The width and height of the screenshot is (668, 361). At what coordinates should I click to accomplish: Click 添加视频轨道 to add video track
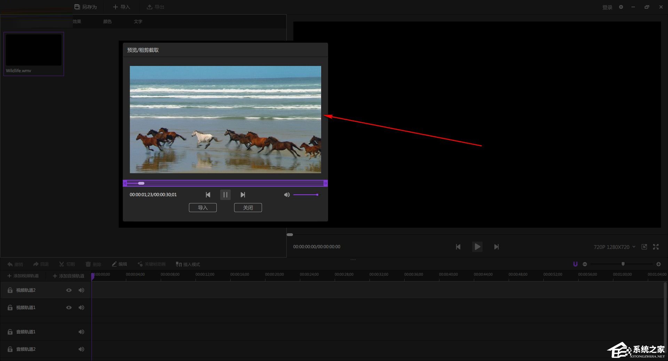coord(23,276)
